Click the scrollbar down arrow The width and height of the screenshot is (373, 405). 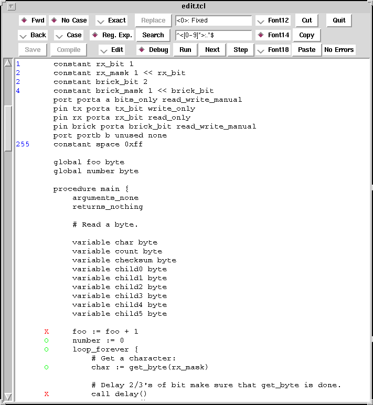pos(8,397)
